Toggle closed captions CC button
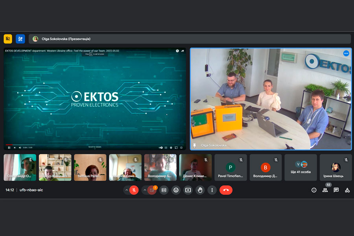354x236 pixels. 164,190
